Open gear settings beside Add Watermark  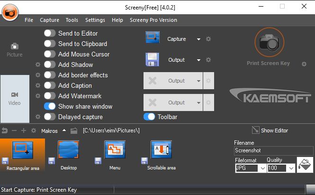[38, 96]
